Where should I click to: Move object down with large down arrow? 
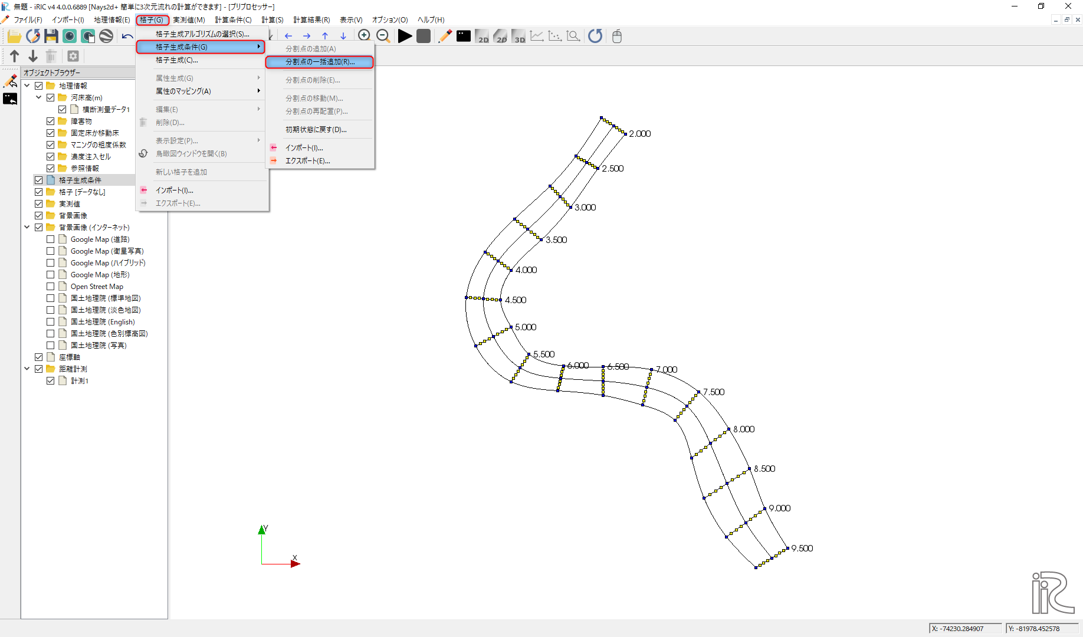point(33,56)
